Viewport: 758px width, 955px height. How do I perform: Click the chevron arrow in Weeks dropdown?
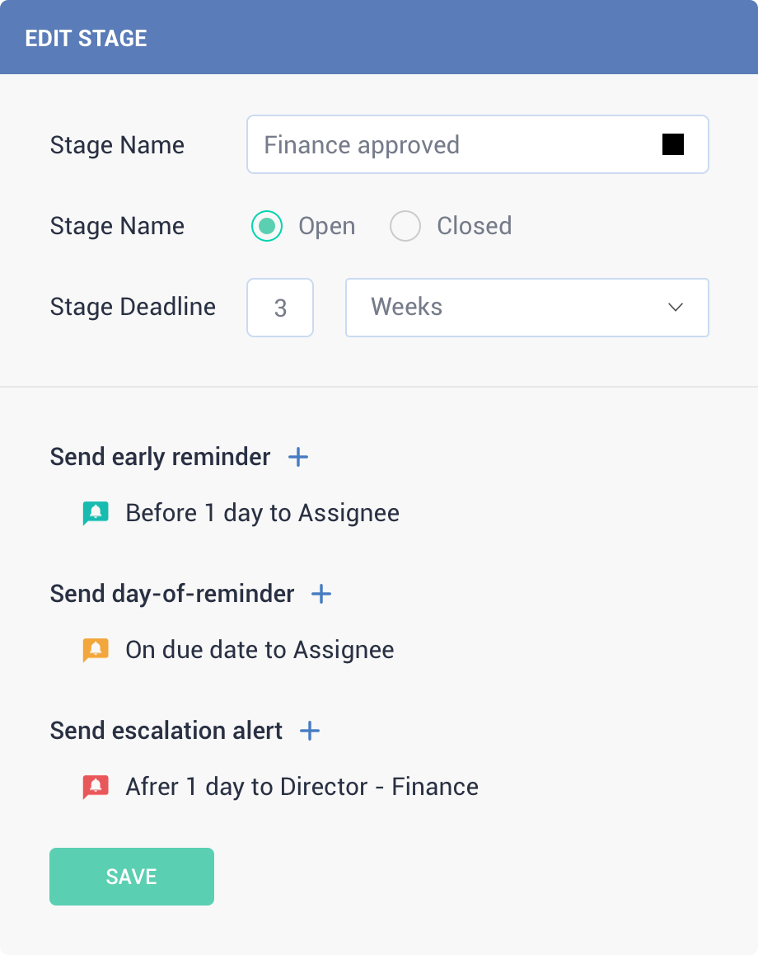676,308
